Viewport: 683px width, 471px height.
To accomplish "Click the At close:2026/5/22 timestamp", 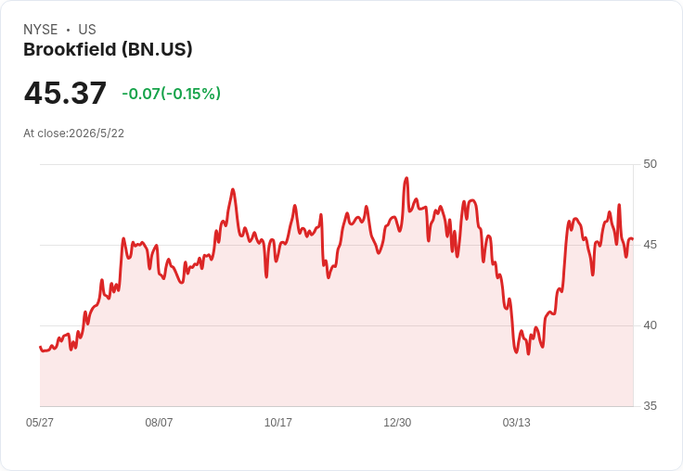I will [73, 134].
